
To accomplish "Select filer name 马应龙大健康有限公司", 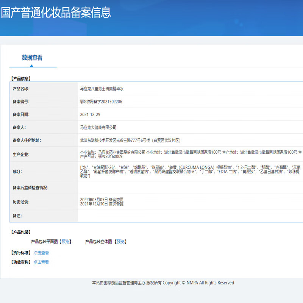I will (x=98, y=127).
